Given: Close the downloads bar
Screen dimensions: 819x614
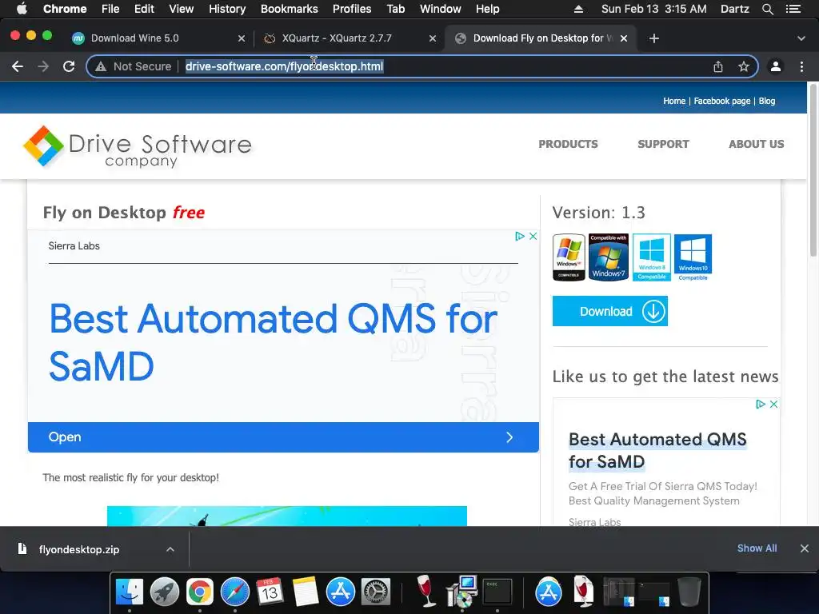Looking at the screenshot, I should point(805,548).
